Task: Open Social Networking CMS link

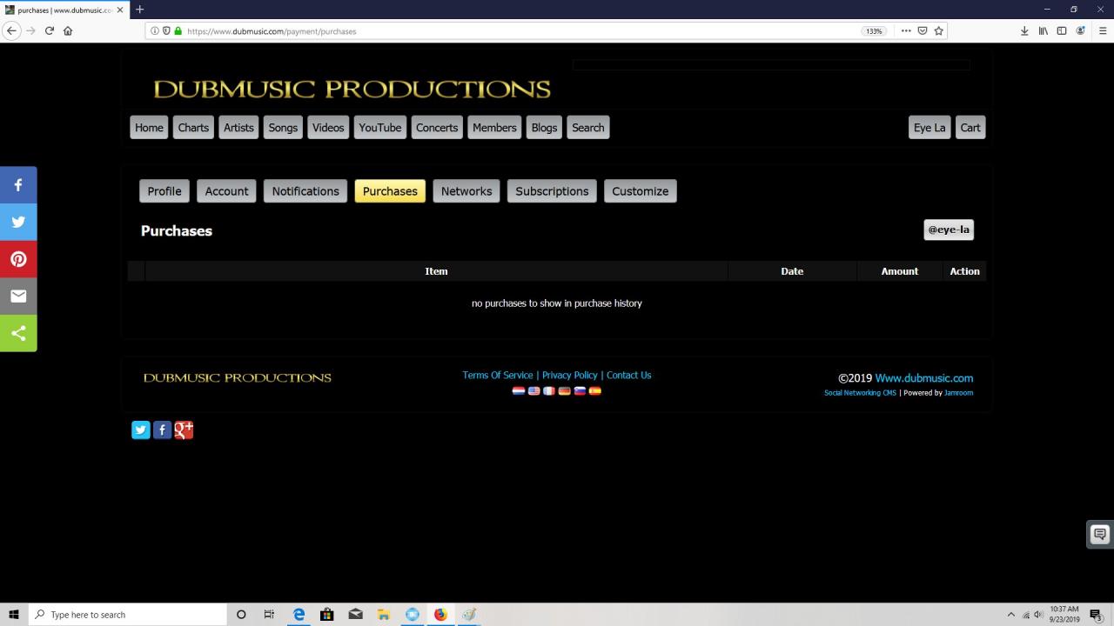Action: tap(860, 393)
